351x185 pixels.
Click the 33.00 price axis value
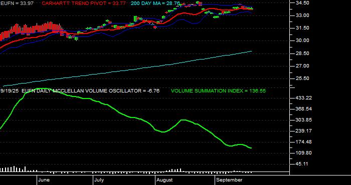[x=303, y=15]
